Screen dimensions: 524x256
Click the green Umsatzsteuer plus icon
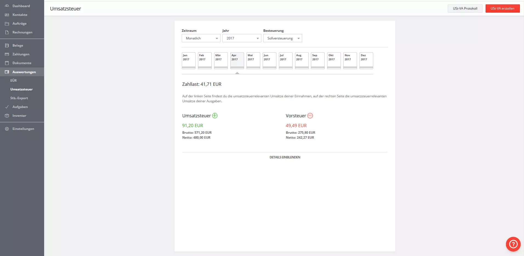pos(215,116)
